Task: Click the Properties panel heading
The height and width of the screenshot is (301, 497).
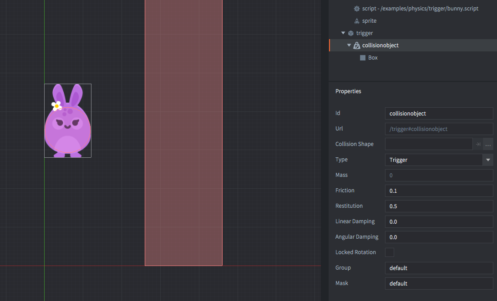Action: (x=348, y=91)
